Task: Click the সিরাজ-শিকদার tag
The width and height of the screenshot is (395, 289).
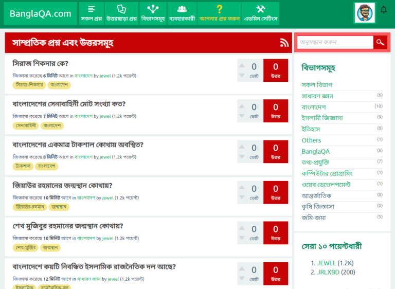Action: (29, 84)
